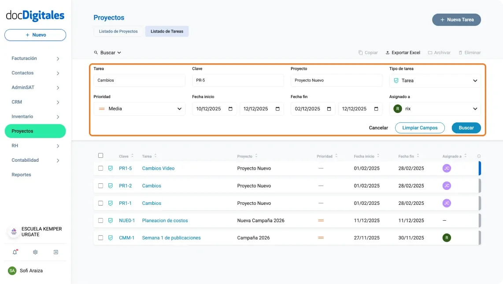Expand the Prioridad dropdown set to Media
The height and width of the screenshot is (284, 503).
point(179,109)
